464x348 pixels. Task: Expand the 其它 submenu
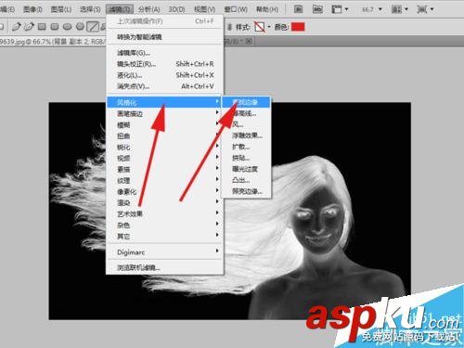click(165, 236)
